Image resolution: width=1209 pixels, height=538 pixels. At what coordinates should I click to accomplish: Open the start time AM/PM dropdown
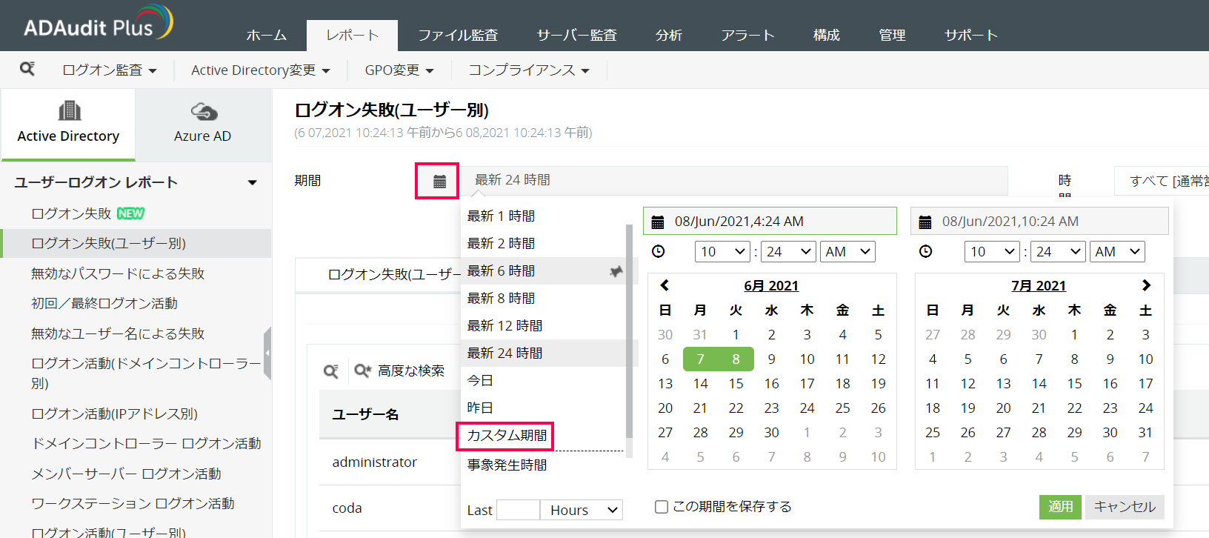(847, 252)
